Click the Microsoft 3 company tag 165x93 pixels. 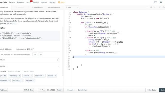18,80
